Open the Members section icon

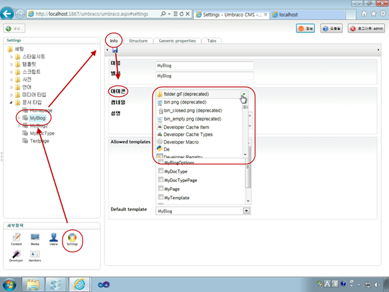tap(35, 256)
